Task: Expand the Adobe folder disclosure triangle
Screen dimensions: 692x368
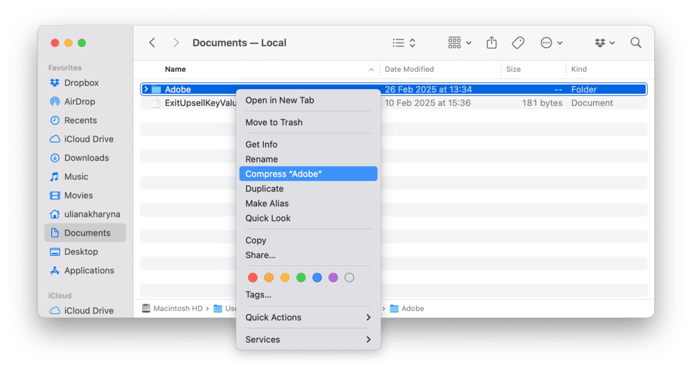Action: tap(146, 89)
